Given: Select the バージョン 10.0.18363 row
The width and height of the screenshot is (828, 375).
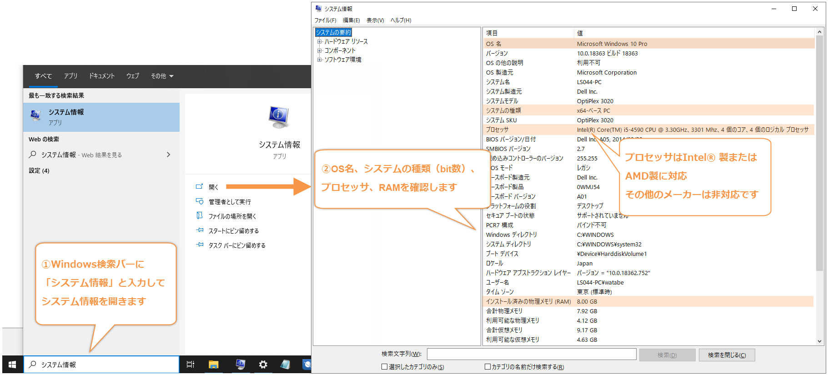Looking at the screenshot, I should (649, 54).
